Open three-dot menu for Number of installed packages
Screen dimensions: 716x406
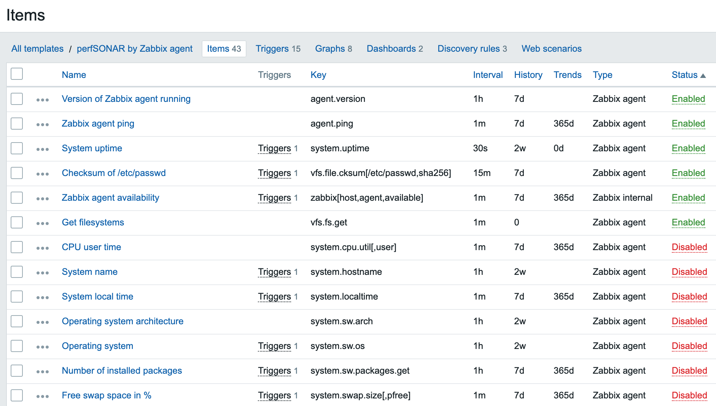click(x=43, y=371)
